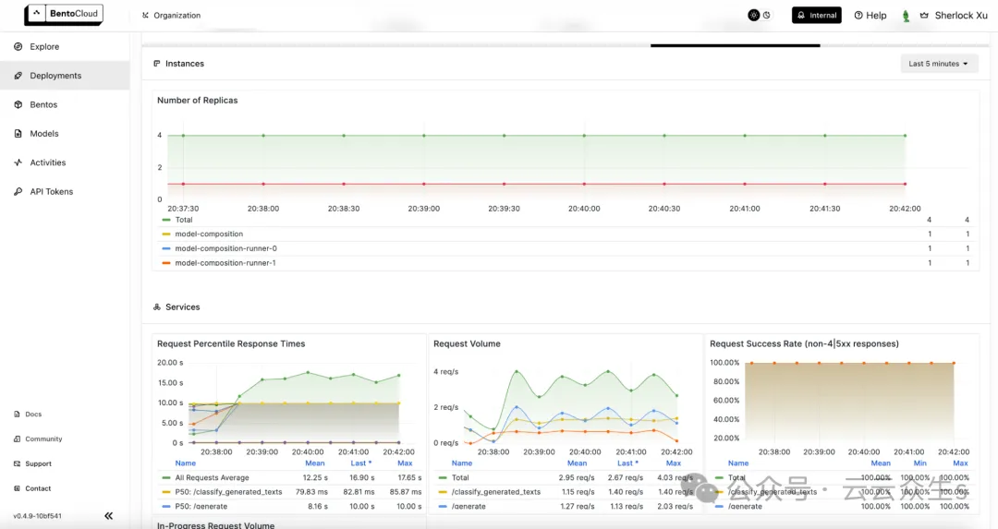Switch to light theme sun toggle
998x529 pixels.
754,15
